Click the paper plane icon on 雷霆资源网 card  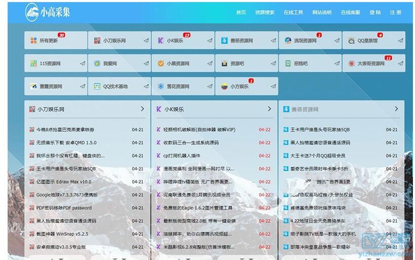[x=83, y=86]
